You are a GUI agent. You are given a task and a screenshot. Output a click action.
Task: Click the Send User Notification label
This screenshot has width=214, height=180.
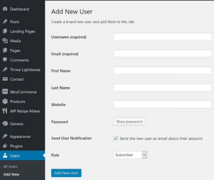point(71,138)
